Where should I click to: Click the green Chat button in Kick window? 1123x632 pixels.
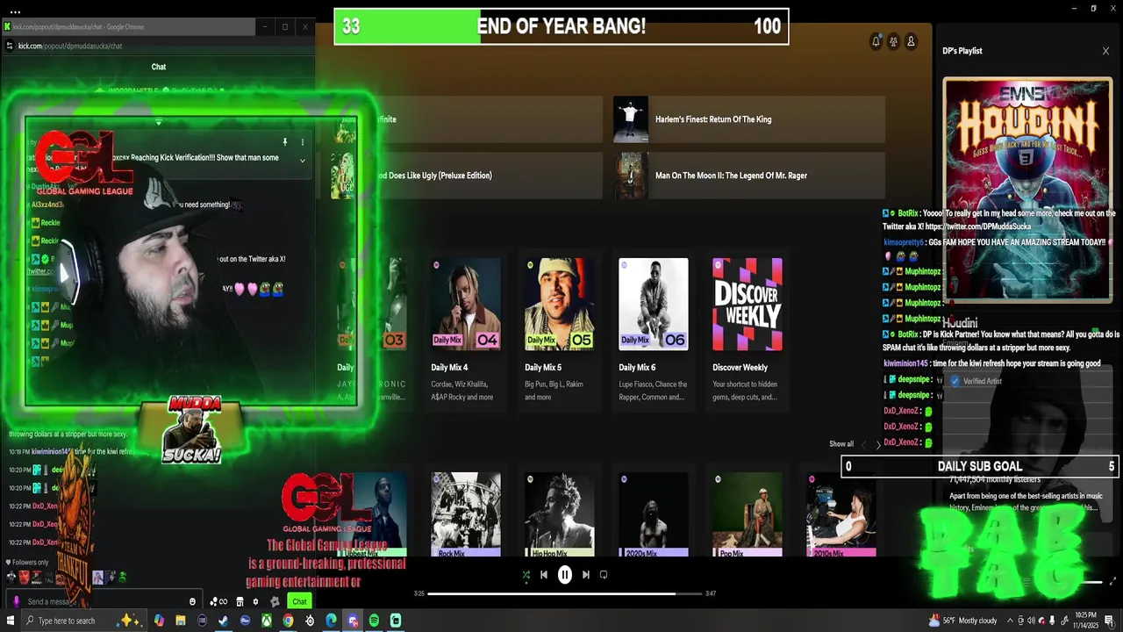(x=299, y=601)
